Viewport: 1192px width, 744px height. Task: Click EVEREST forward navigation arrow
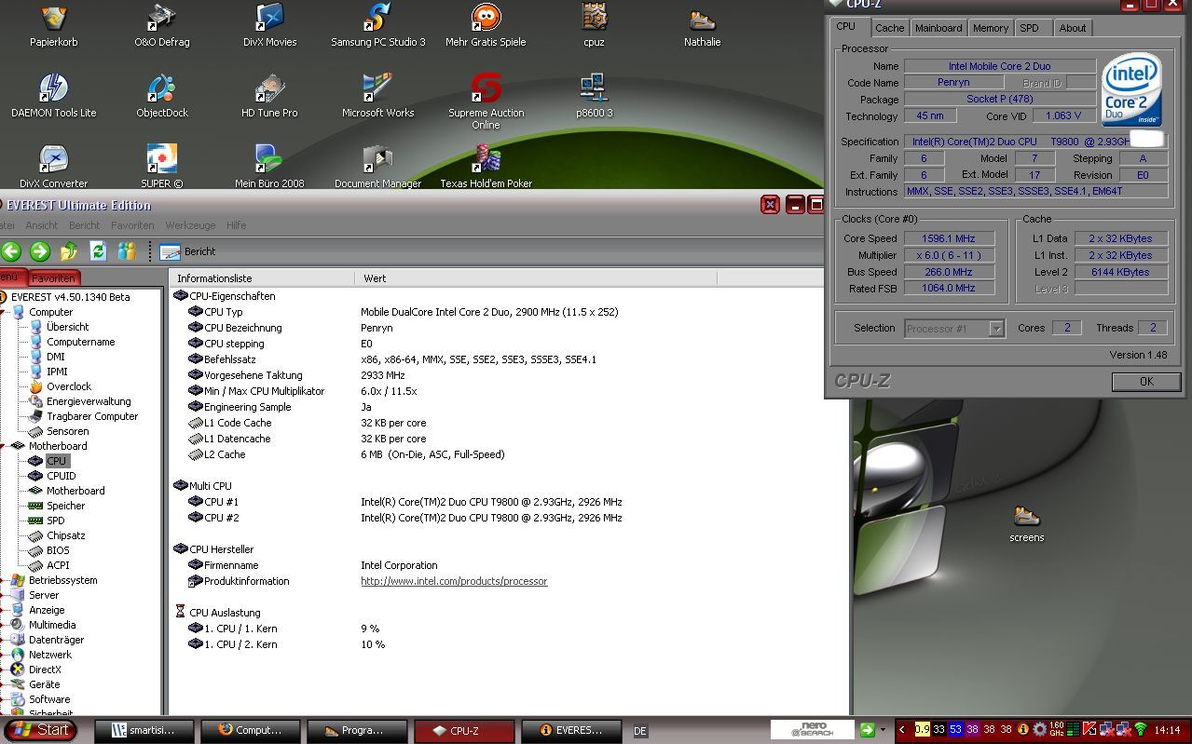[x=40, y=251]
